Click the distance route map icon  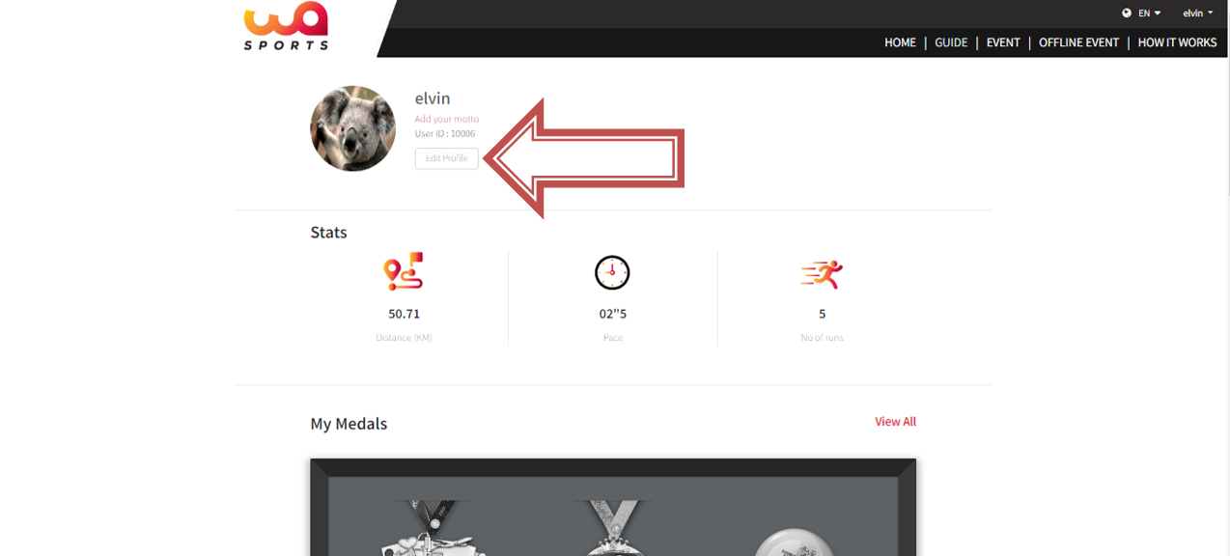(404, 272)
